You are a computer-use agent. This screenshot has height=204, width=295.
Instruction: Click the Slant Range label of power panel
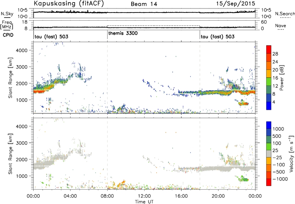pos(10,78)
